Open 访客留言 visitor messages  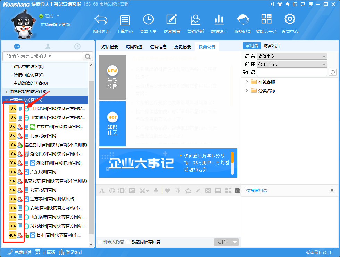tap(172, 24)
